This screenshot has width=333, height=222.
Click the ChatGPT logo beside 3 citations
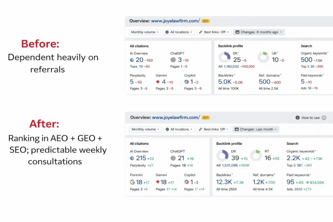coord(173,60)
